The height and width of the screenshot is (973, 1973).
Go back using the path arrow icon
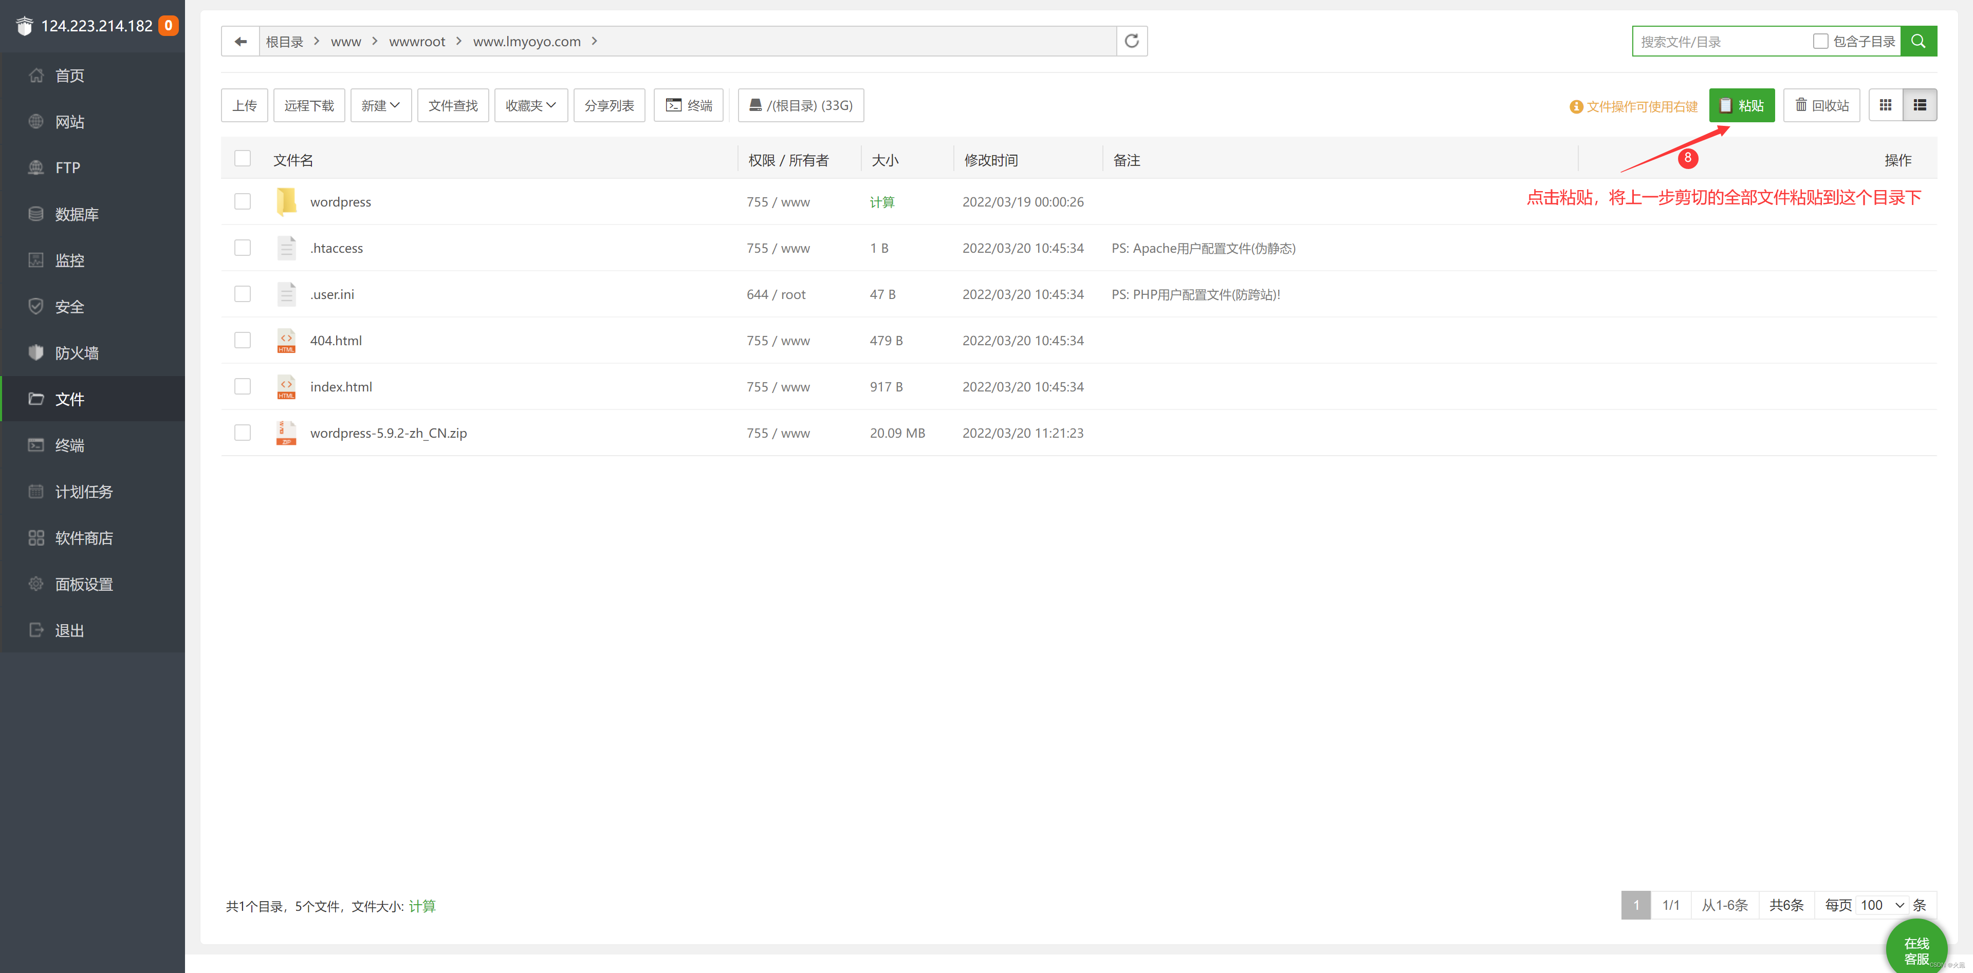pyautogui.click(x=241, y=41)
